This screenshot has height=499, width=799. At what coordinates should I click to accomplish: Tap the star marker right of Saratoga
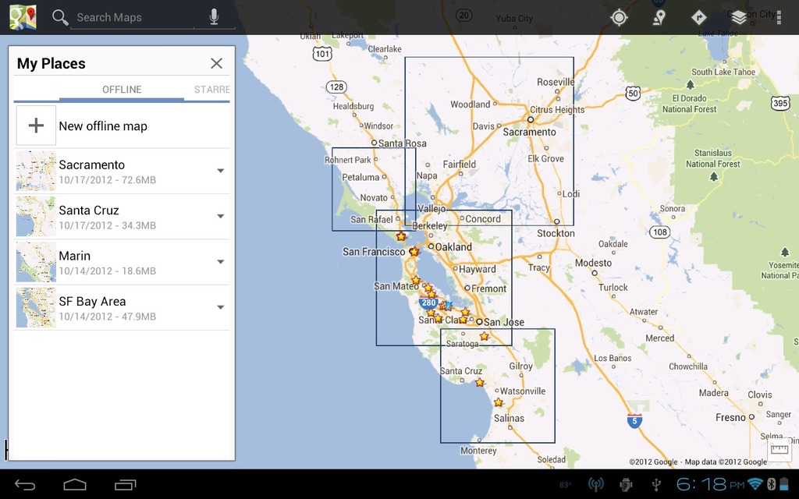coord(484,336)
